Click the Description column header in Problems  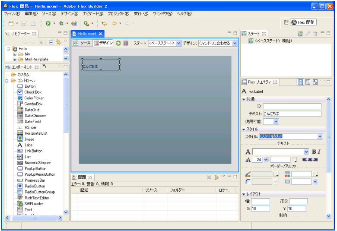pyautogui.click(x=110, y=190)
